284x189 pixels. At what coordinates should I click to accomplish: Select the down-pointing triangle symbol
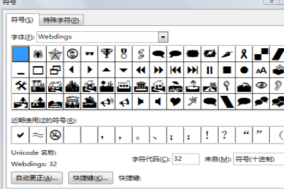[x=124, y=70]
